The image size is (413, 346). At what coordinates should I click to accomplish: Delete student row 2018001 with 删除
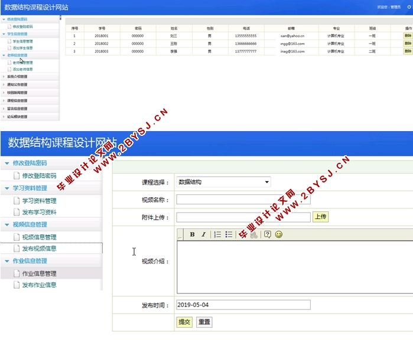[408, 35]
